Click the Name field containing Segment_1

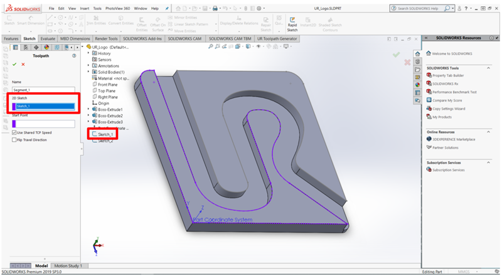click(43, 90)
